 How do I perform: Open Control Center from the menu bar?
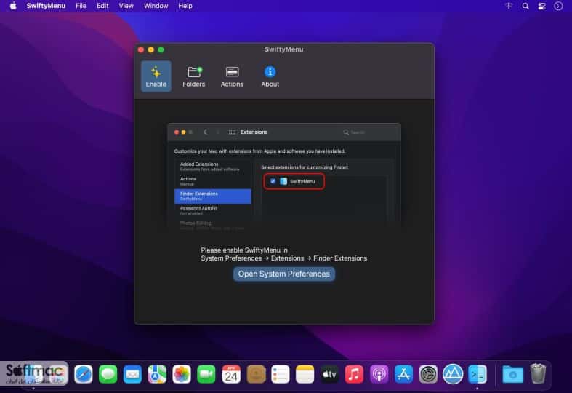click(541, 6)
